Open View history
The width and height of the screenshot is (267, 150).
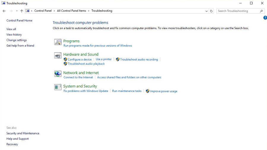click(14, 34)
